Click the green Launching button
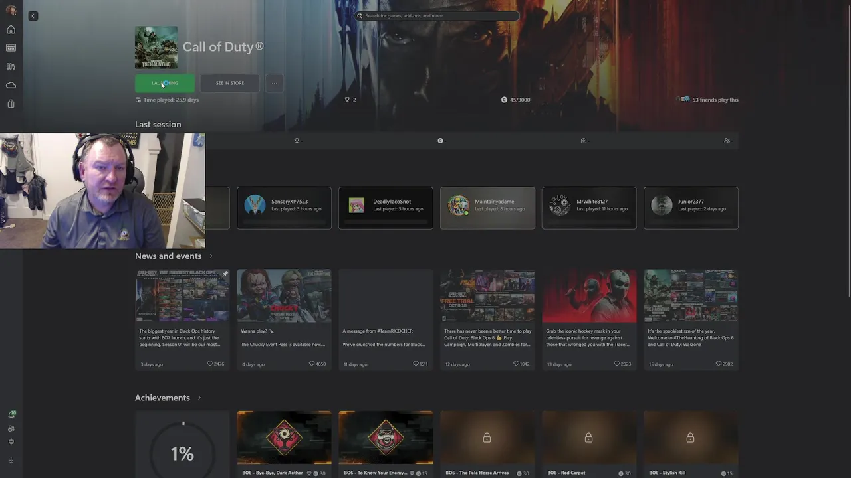Viewport: 851px width, 478px height. (x=165, y=83)
